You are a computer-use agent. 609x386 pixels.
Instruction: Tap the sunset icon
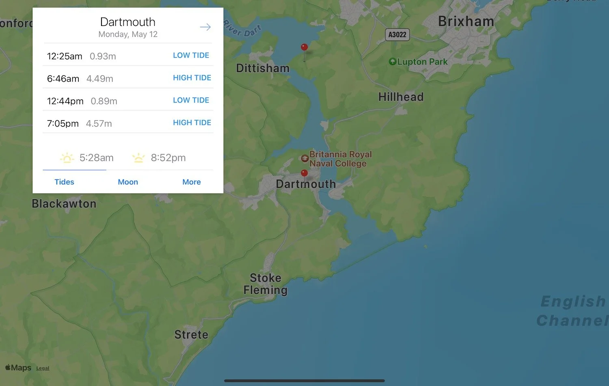point(138,158)
